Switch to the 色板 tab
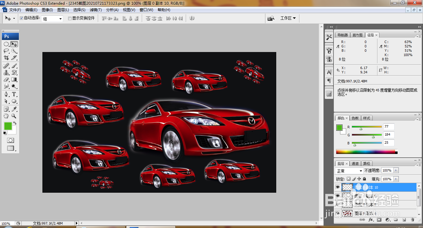Screen dimensions: 423x228 pos(355,118)
